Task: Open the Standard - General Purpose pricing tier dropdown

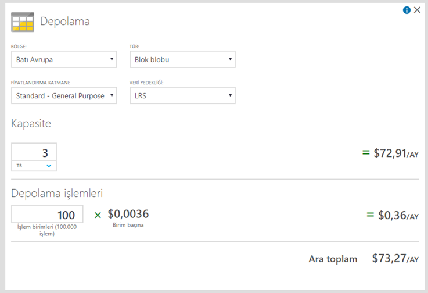Action: click(x=64, y=95)
